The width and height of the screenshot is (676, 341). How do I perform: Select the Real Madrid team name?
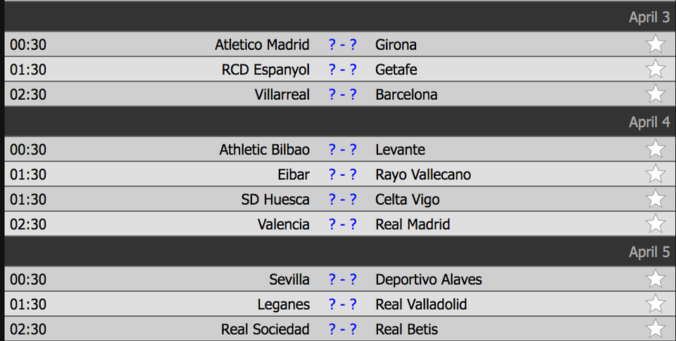pos(413,224)
